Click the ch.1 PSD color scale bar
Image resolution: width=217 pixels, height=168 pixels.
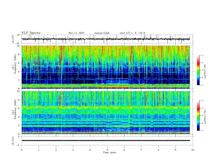coord(198,70)
